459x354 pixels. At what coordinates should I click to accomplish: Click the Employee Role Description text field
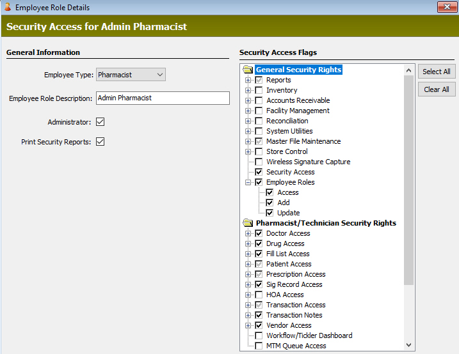click(x=163, y=98)
